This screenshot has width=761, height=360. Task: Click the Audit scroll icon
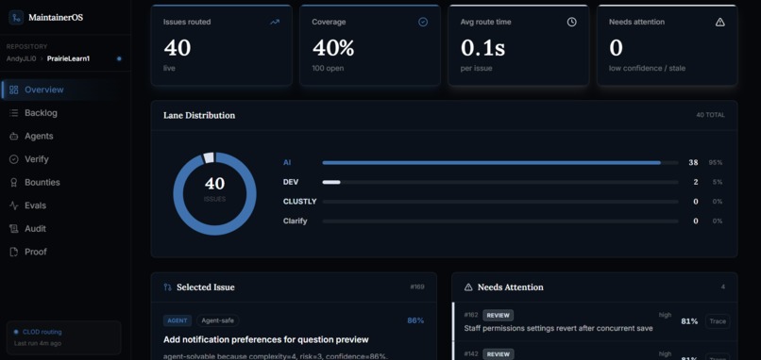click(13, 229)
